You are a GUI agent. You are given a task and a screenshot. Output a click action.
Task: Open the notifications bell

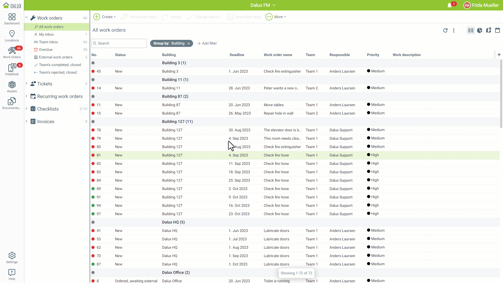[x=450, y=5]
